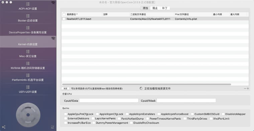Click the Cpuid1Data input field
This screenshot has height=131, width=254.
coord(109,100)
